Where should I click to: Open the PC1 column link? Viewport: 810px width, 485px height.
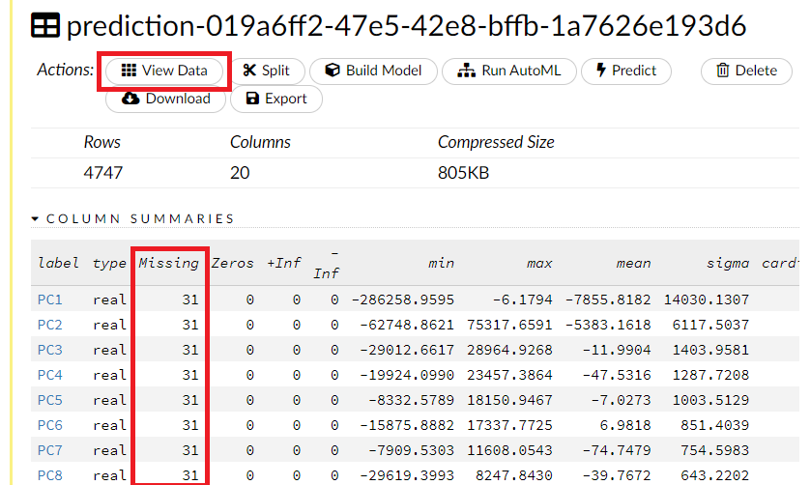[x=49, y=300]
